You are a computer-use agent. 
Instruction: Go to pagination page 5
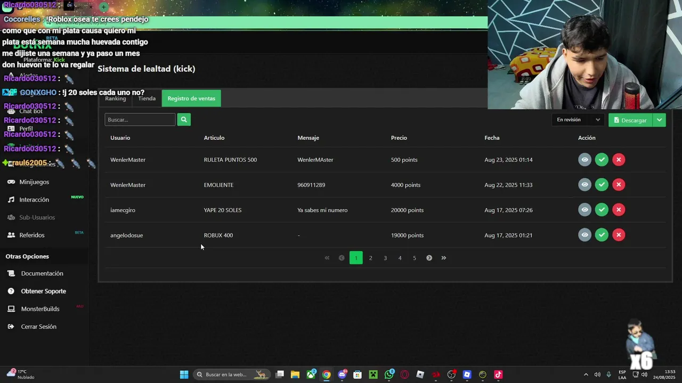[415, 258]
